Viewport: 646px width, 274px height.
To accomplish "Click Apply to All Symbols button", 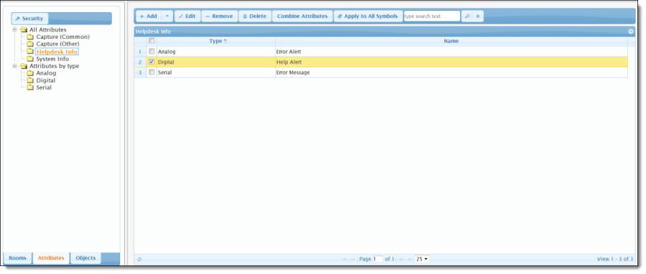I will 368,16.
